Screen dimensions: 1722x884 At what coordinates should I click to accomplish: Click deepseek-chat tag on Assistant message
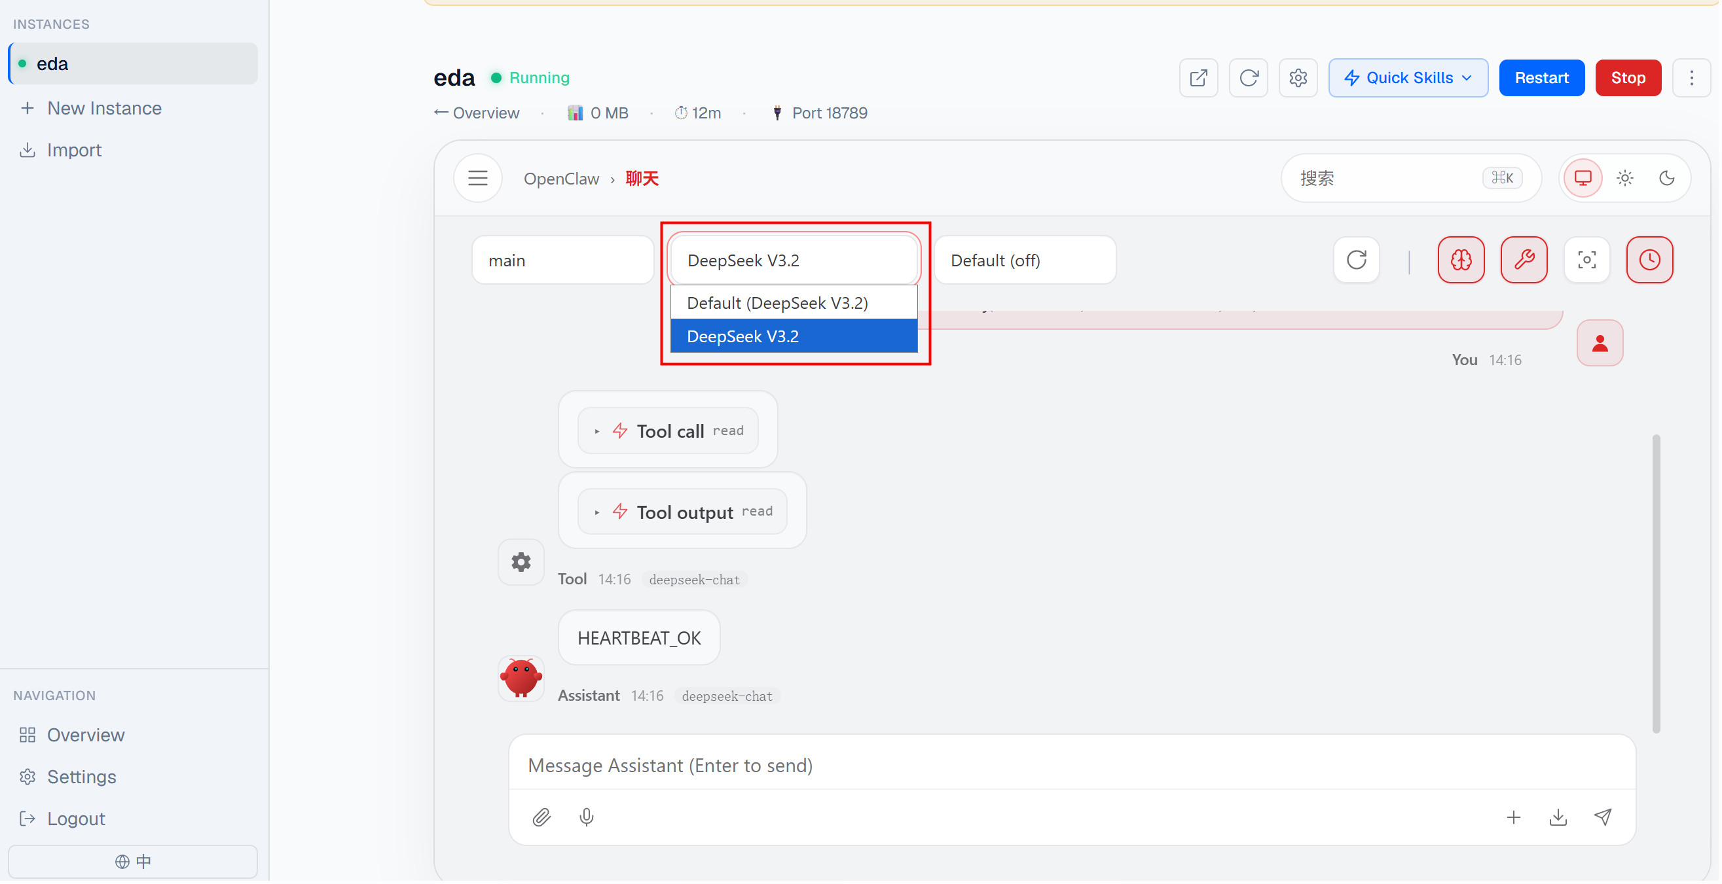coord(727,697)
